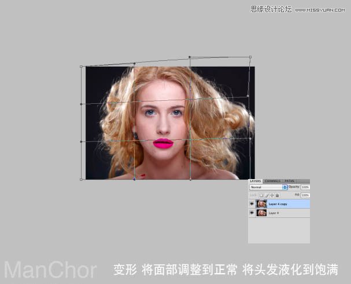Hide the Layer 4 copy layer

coord(252,204)
